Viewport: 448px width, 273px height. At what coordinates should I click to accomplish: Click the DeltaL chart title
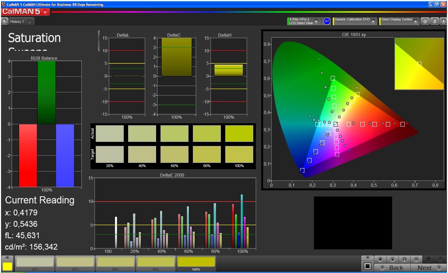tap(123, 35)
